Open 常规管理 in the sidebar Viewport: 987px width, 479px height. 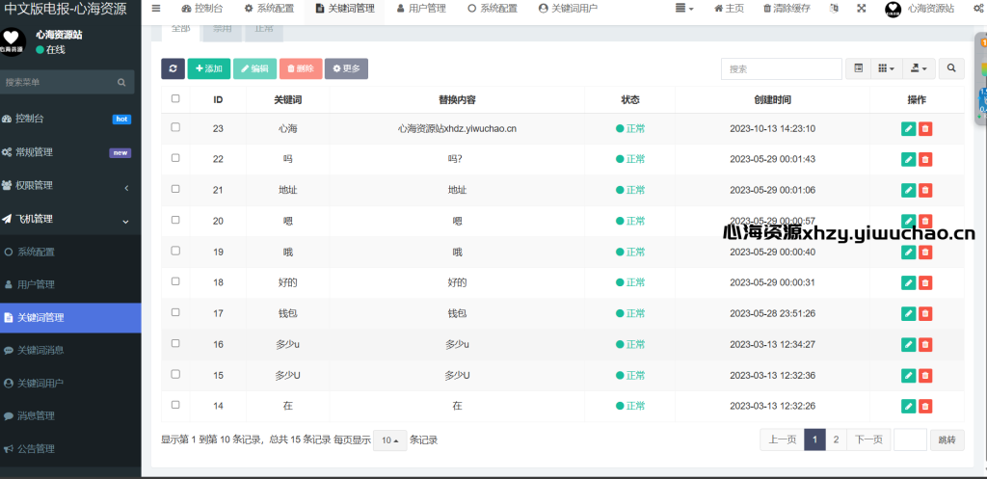[70, 152]
